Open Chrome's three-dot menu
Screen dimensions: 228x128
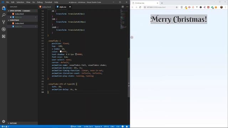coord(226,7)
